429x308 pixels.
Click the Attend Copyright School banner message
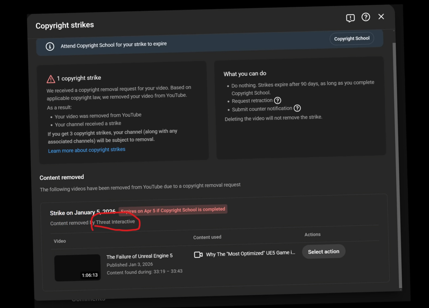pos(114,45)
